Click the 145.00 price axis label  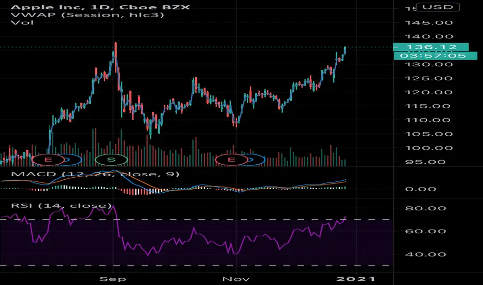[429, 22]
